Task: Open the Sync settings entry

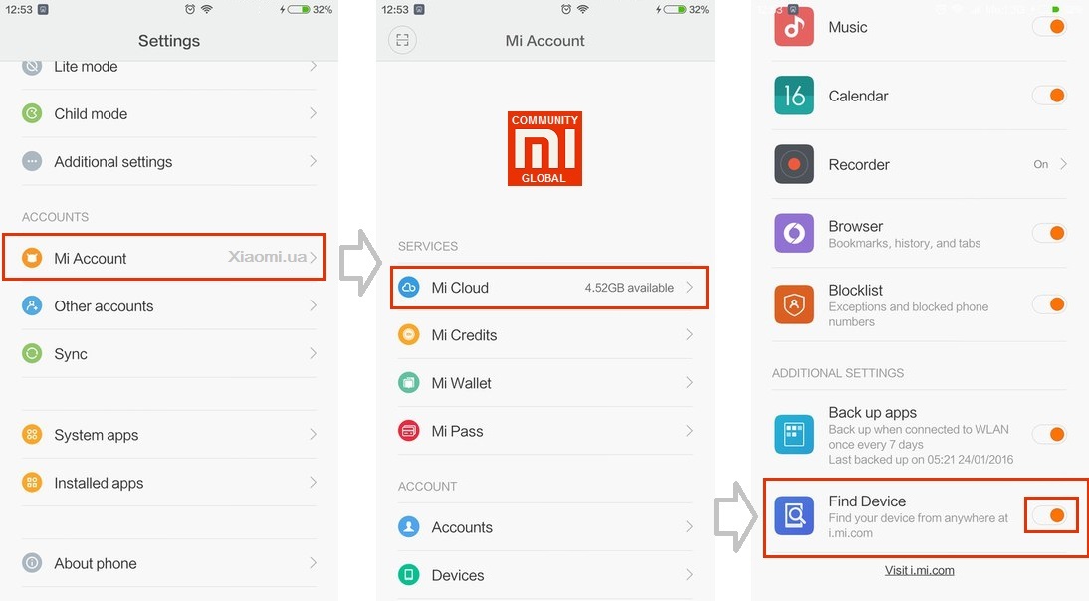Action: 169,353
